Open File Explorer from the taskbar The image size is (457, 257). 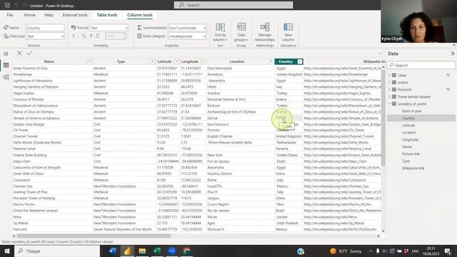[142, 251]
